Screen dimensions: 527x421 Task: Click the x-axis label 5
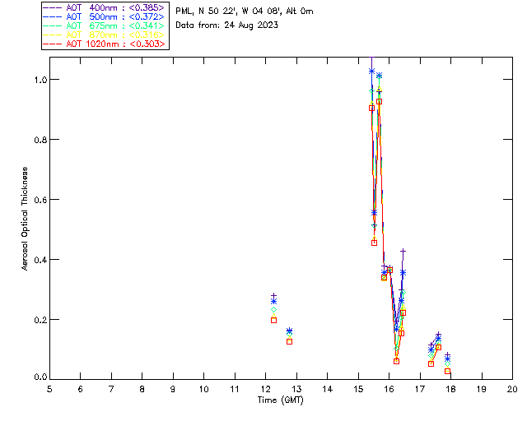49,390
